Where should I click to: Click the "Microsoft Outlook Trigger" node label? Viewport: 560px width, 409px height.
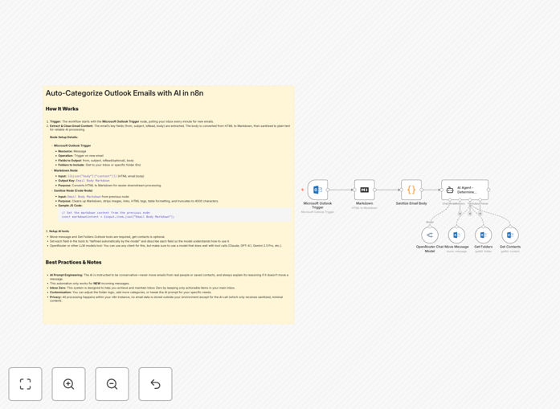[317, 205]
